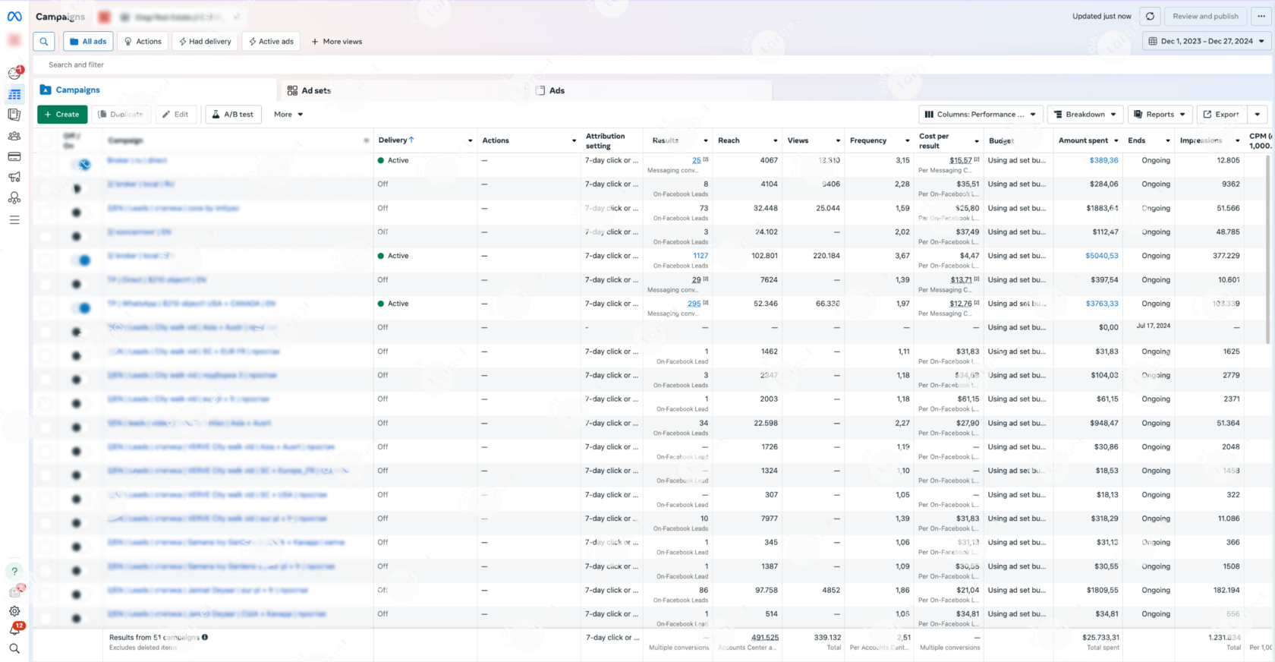Open Audiences from the left sidebar
The image size is (1275, 662).
pos(14,137)
